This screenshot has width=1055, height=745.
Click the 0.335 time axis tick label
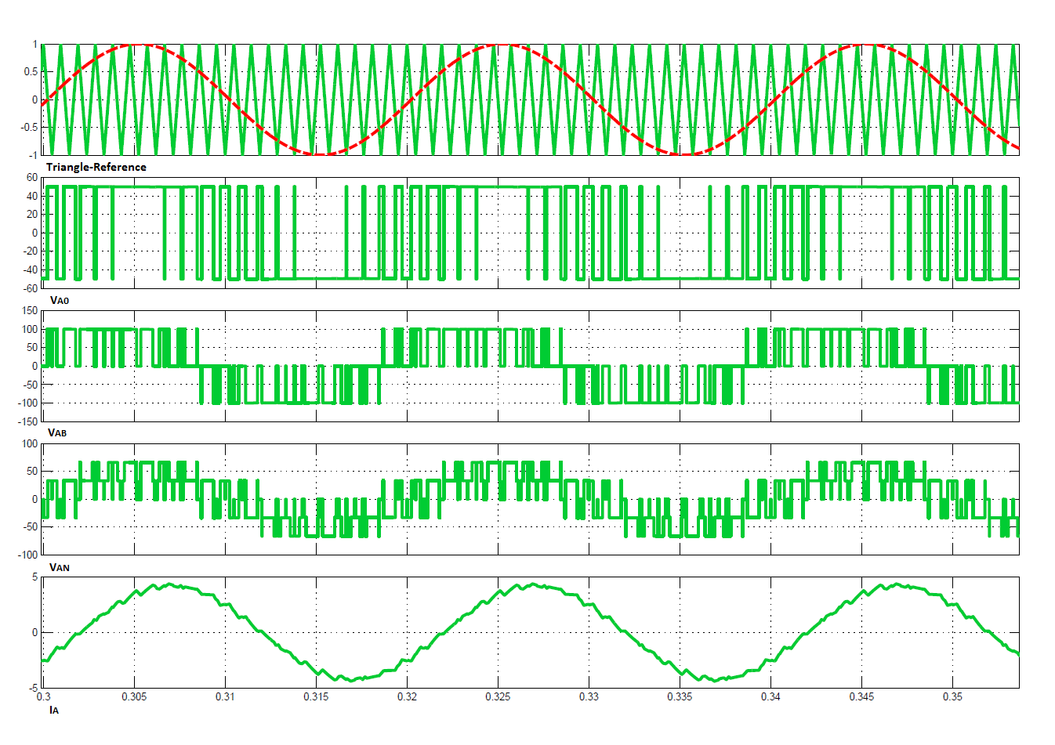(x=680, y=696)
